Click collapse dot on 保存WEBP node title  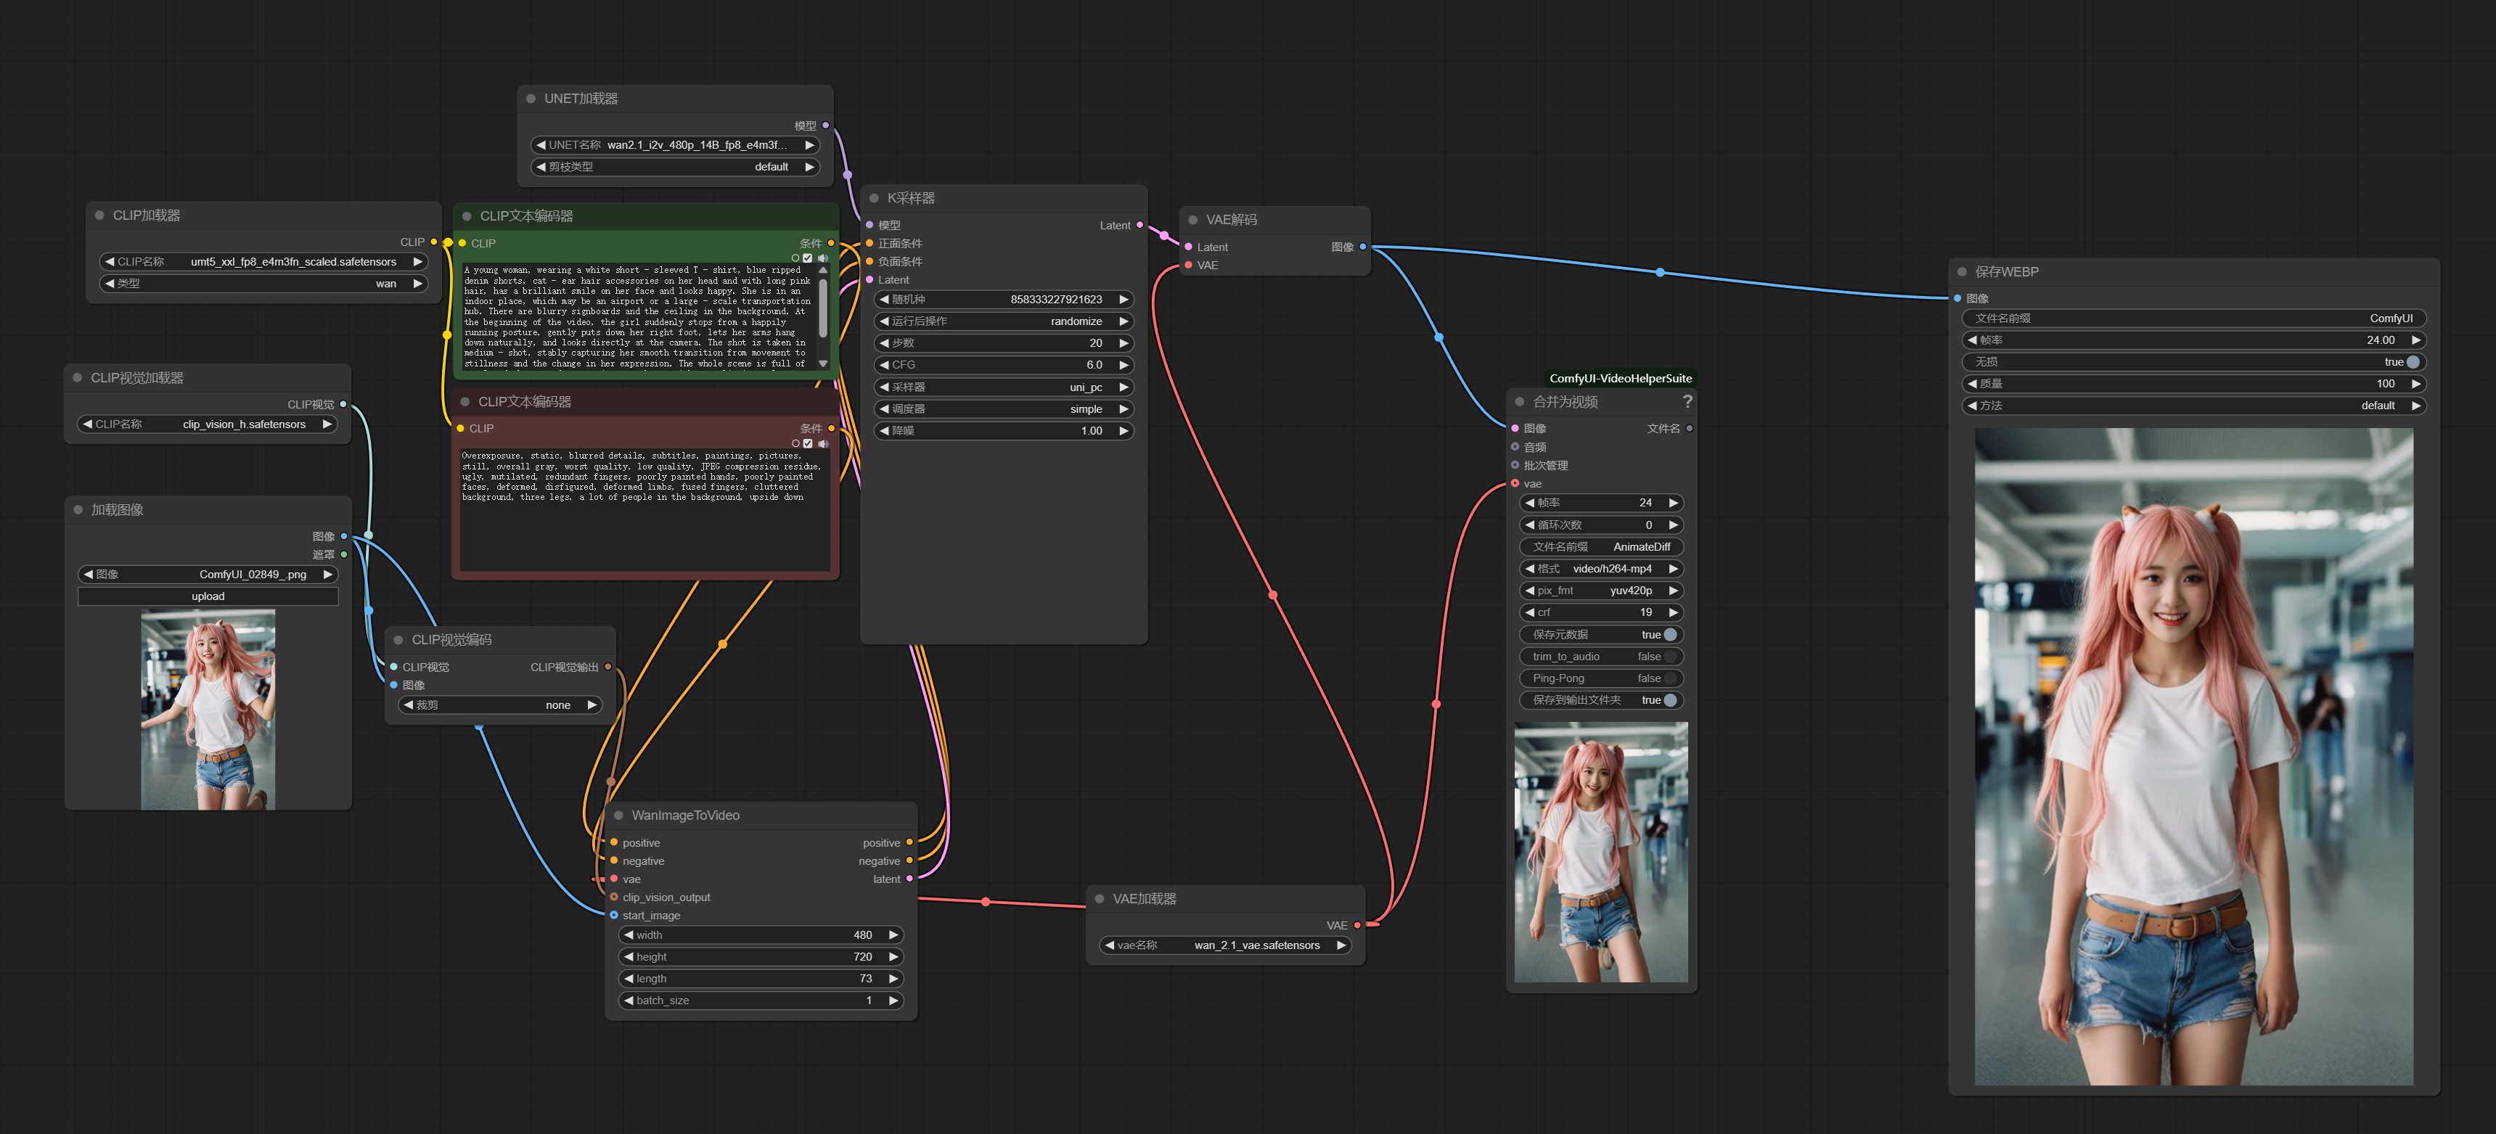1962,272
